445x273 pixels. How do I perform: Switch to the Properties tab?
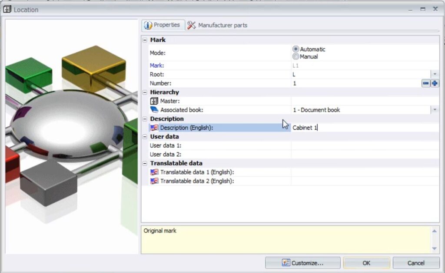tap(163, 25)
